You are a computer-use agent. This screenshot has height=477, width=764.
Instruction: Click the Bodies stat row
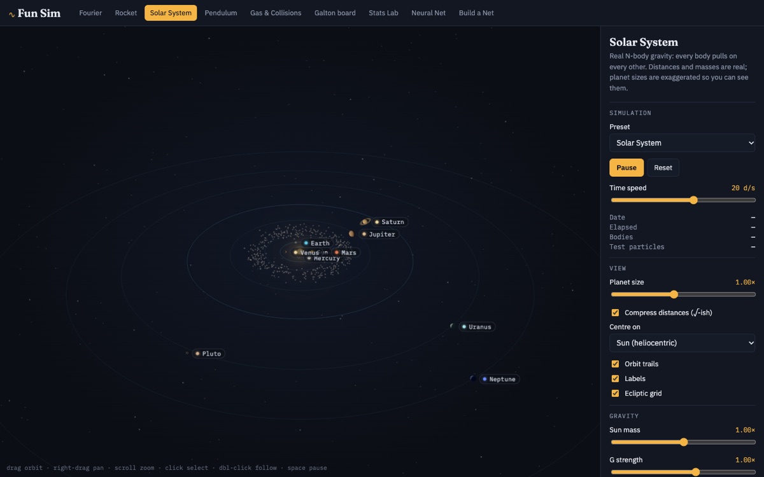[x=683, y=237]
